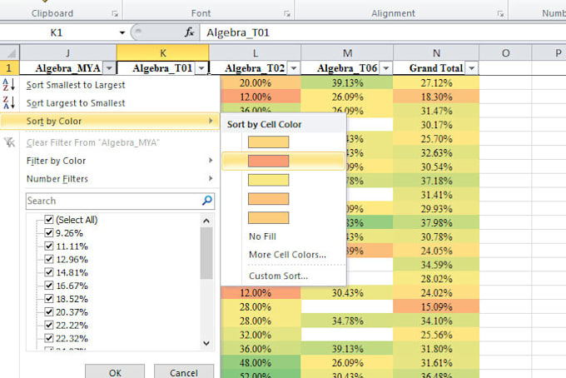Click the Select All corner triangle
566x378 pixels.
point(10,53)
